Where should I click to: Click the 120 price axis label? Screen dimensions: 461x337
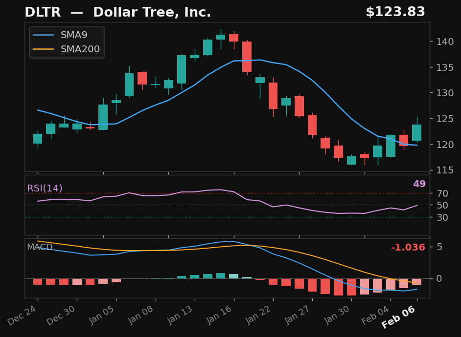pyautogui.click(x=445, y=144)
